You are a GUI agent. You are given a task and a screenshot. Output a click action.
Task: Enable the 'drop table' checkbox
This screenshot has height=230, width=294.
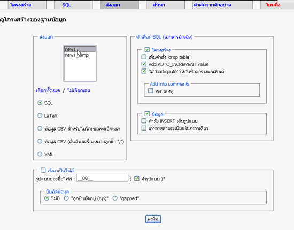144,57
